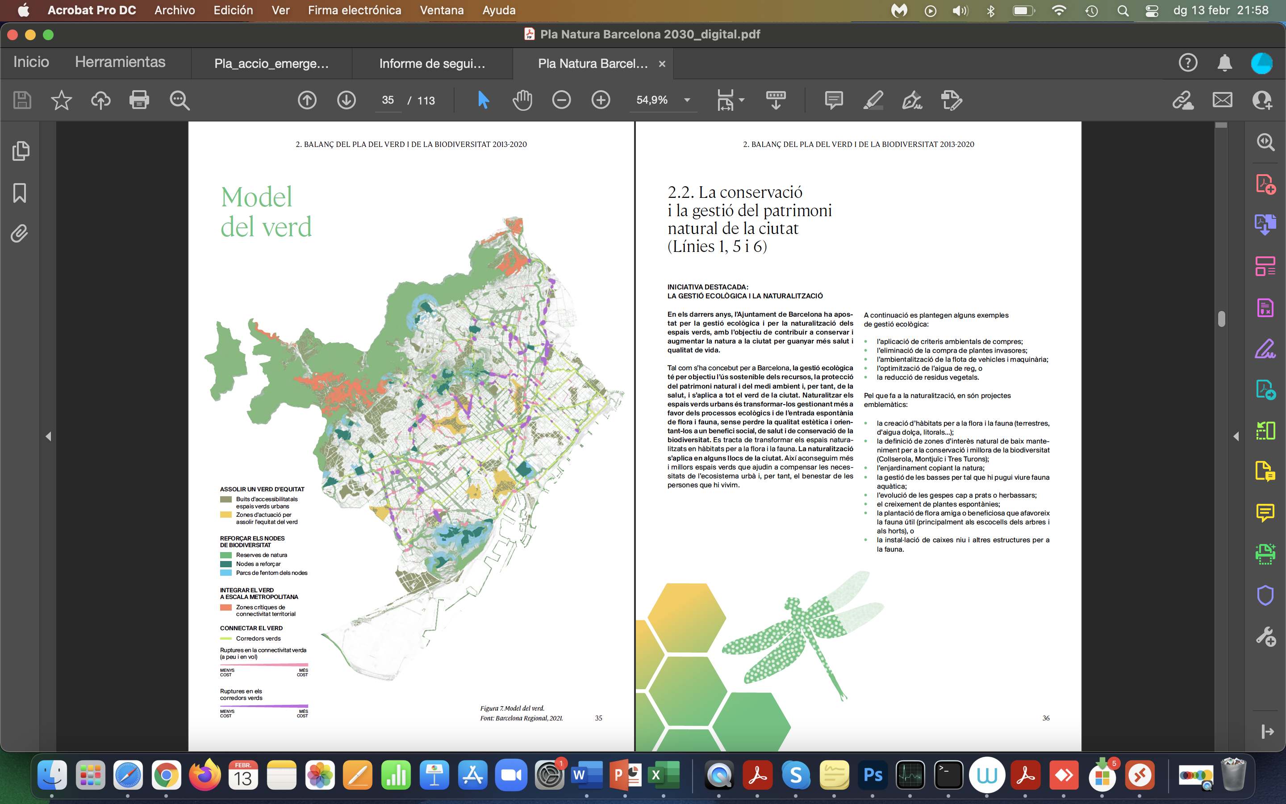Open the Attachments paperclip panel
The height and width of the screenshot is (804, 1286).
20,234
